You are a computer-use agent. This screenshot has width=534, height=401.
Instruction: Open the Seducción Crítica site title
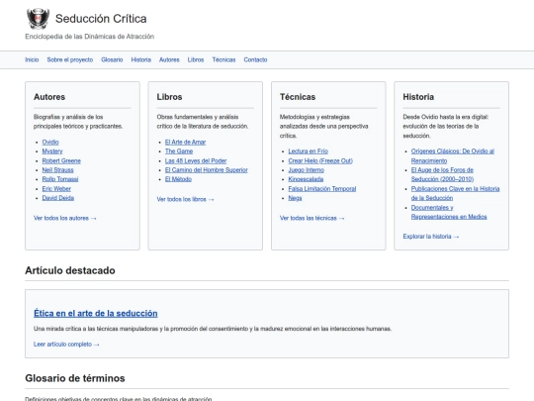tap(101, 19)
